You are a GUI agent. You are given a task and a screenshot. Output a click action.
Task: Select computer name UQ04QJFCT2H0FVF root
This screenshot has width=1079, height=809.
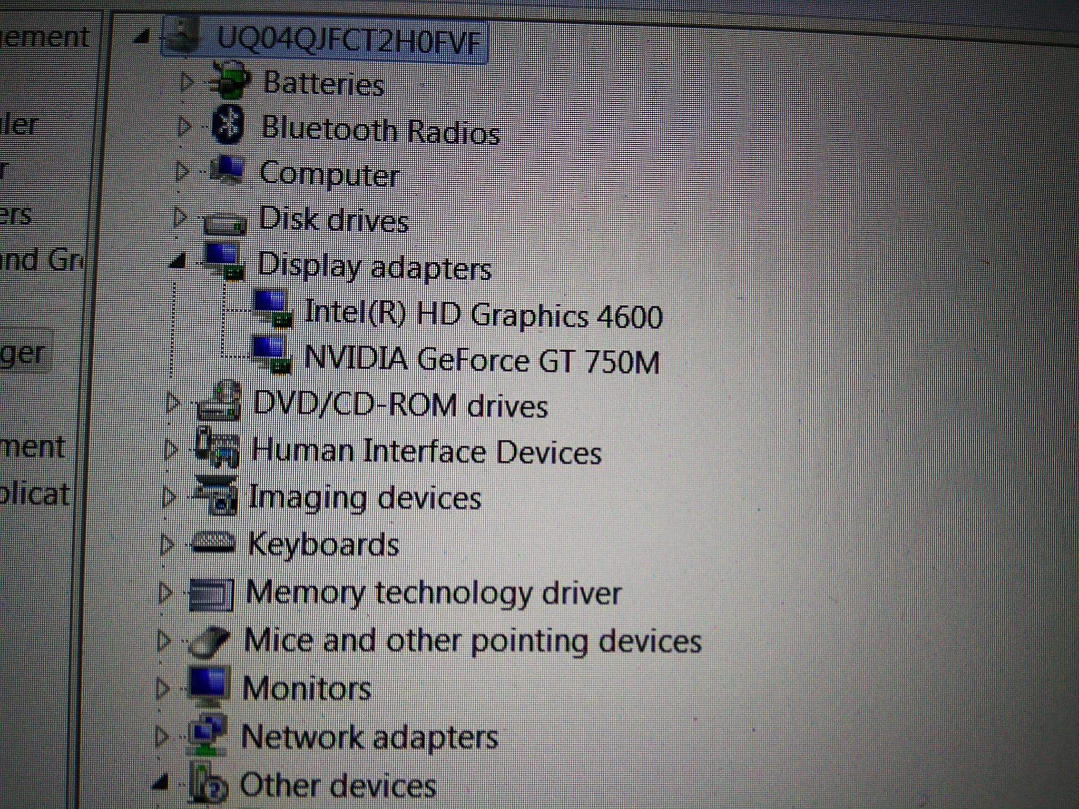(349, 40)
